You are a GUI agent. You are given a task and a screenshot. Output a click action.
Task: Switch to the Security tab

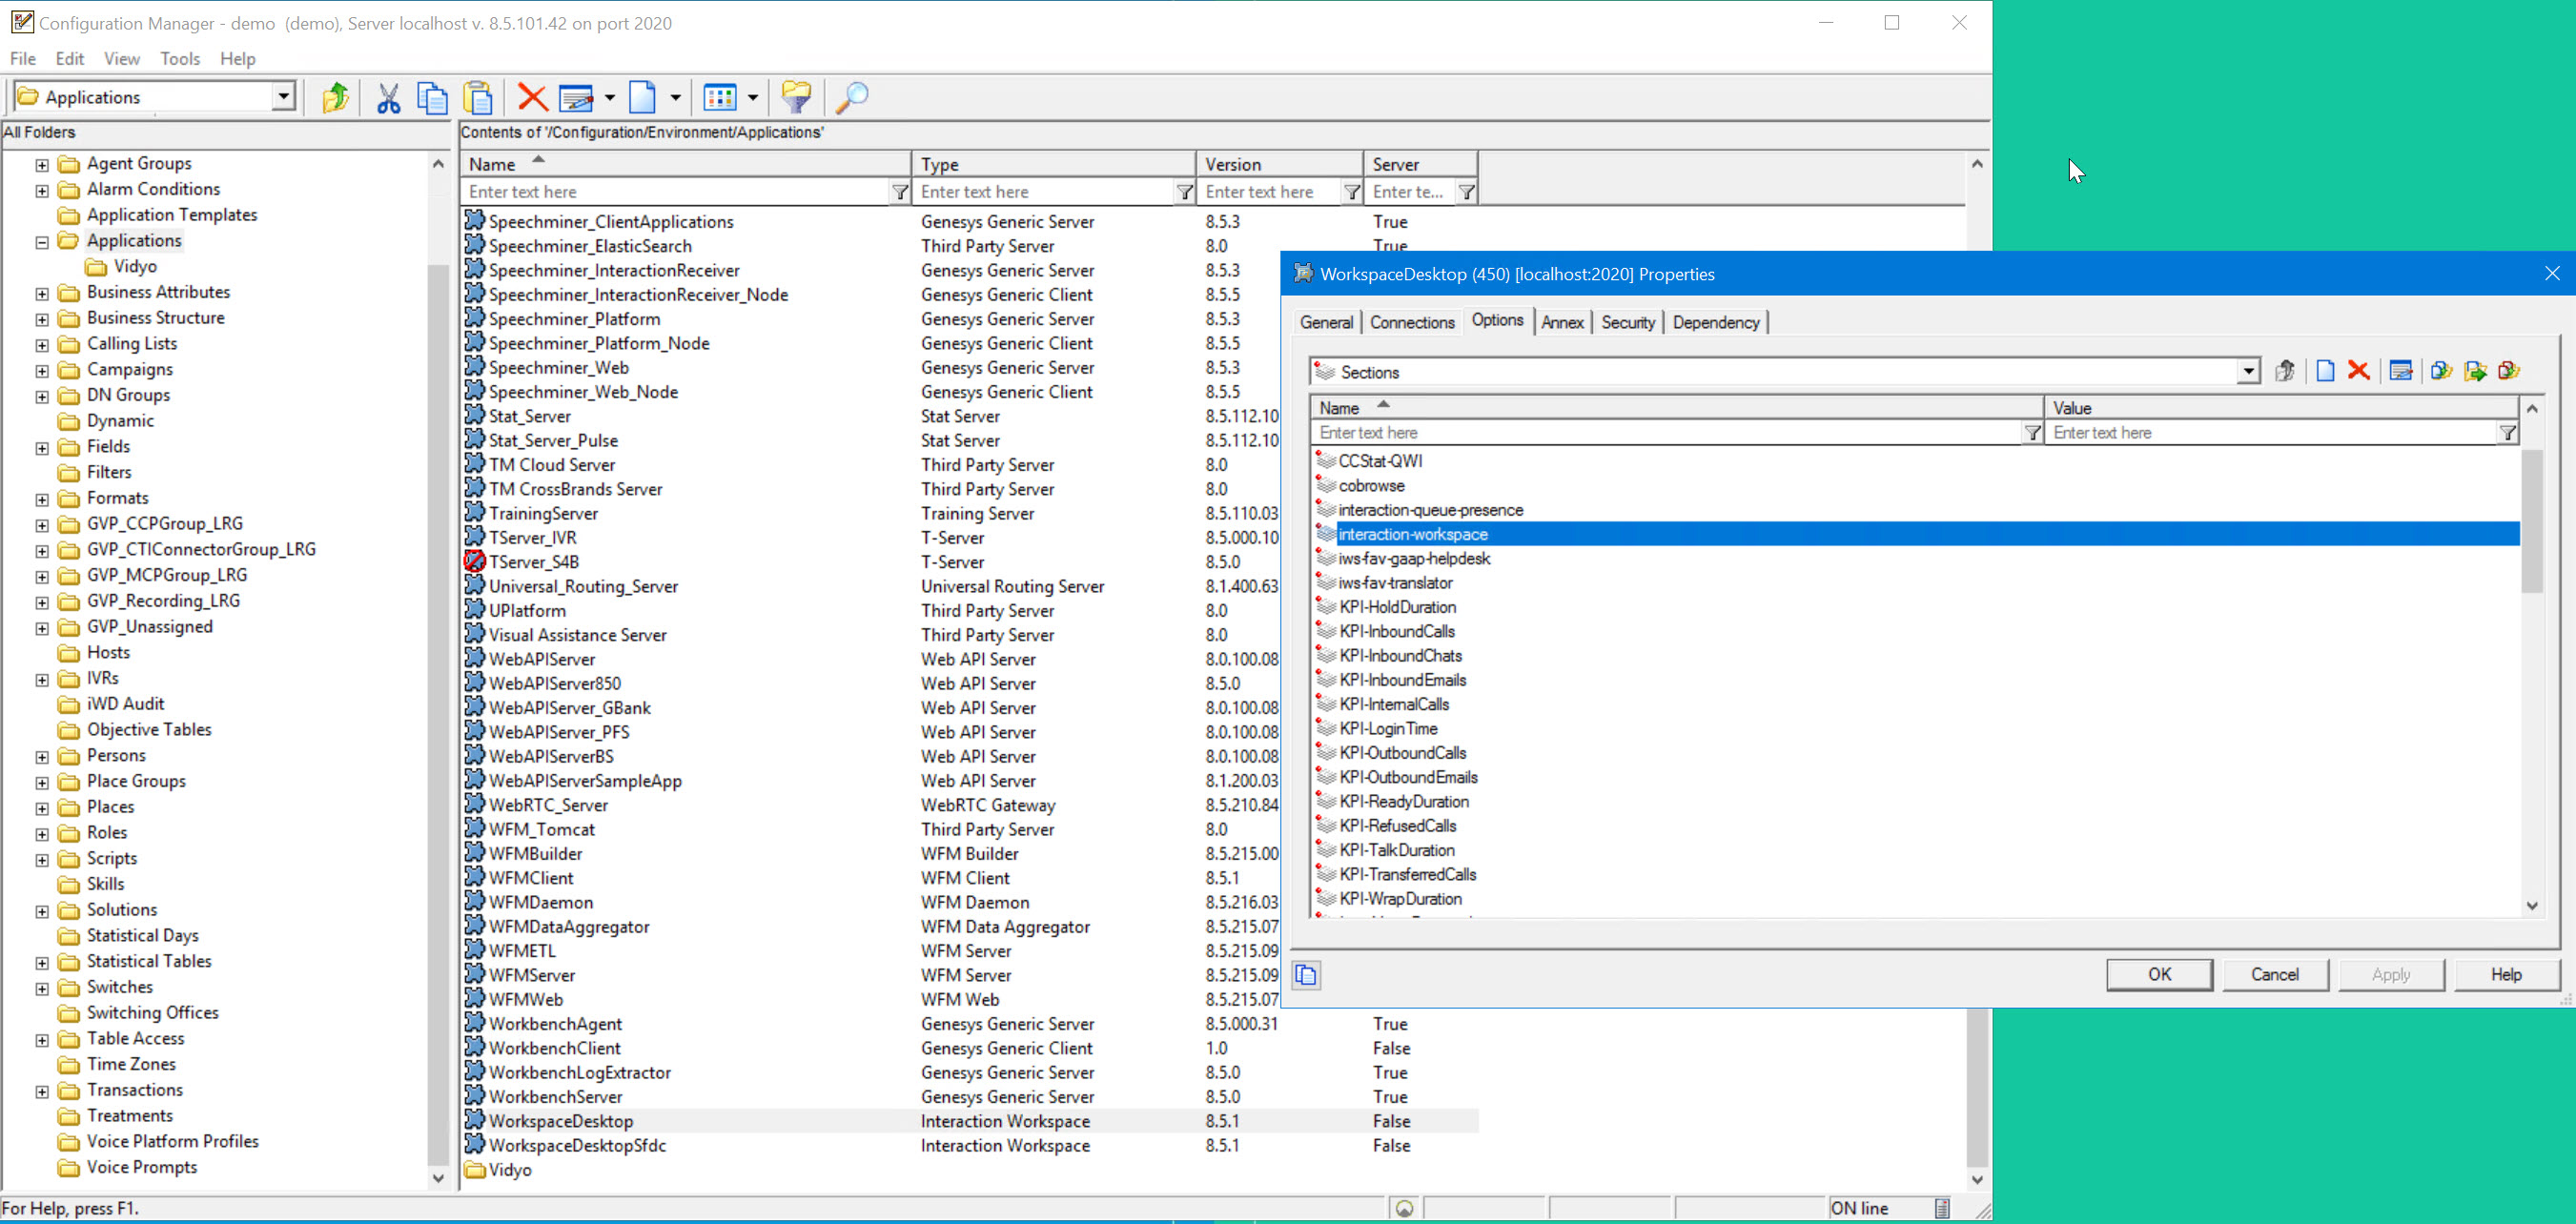[1628, 322]
